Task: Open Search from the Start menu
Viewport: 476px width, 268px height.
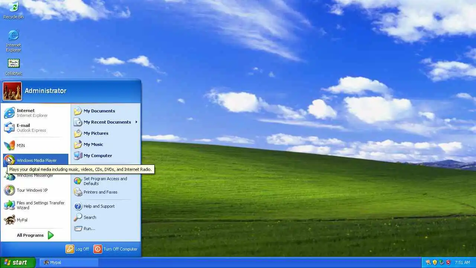Action: pyautogui.click(x=106, y=217)
